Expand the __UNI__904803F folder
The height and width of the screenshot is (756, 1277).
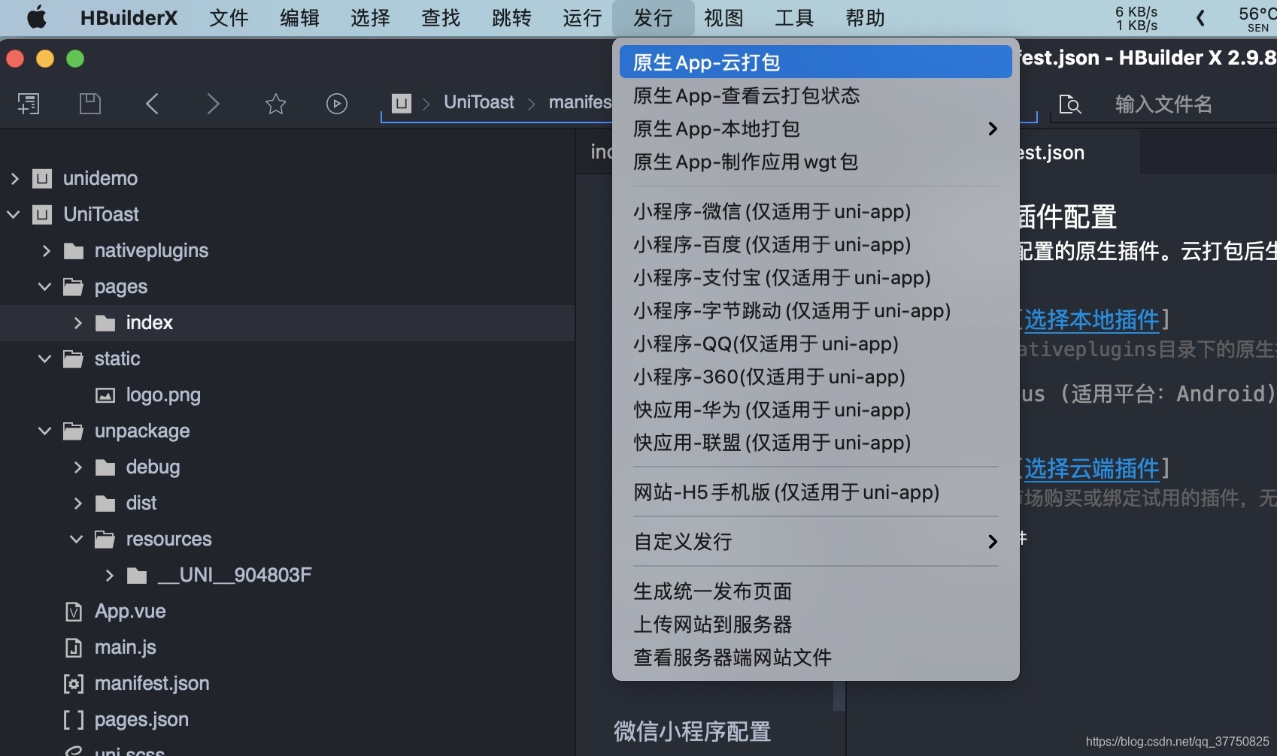(x=109, y=575)
